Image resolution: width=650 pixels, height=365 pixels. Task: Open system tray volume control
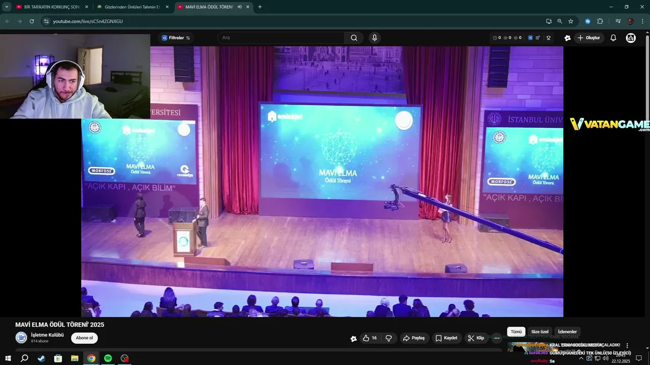point(605,358)
